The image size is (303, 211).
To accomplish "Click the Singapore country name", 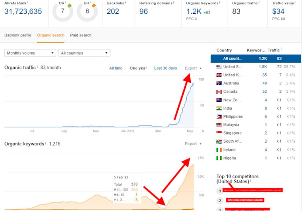I will coord(232,133).
